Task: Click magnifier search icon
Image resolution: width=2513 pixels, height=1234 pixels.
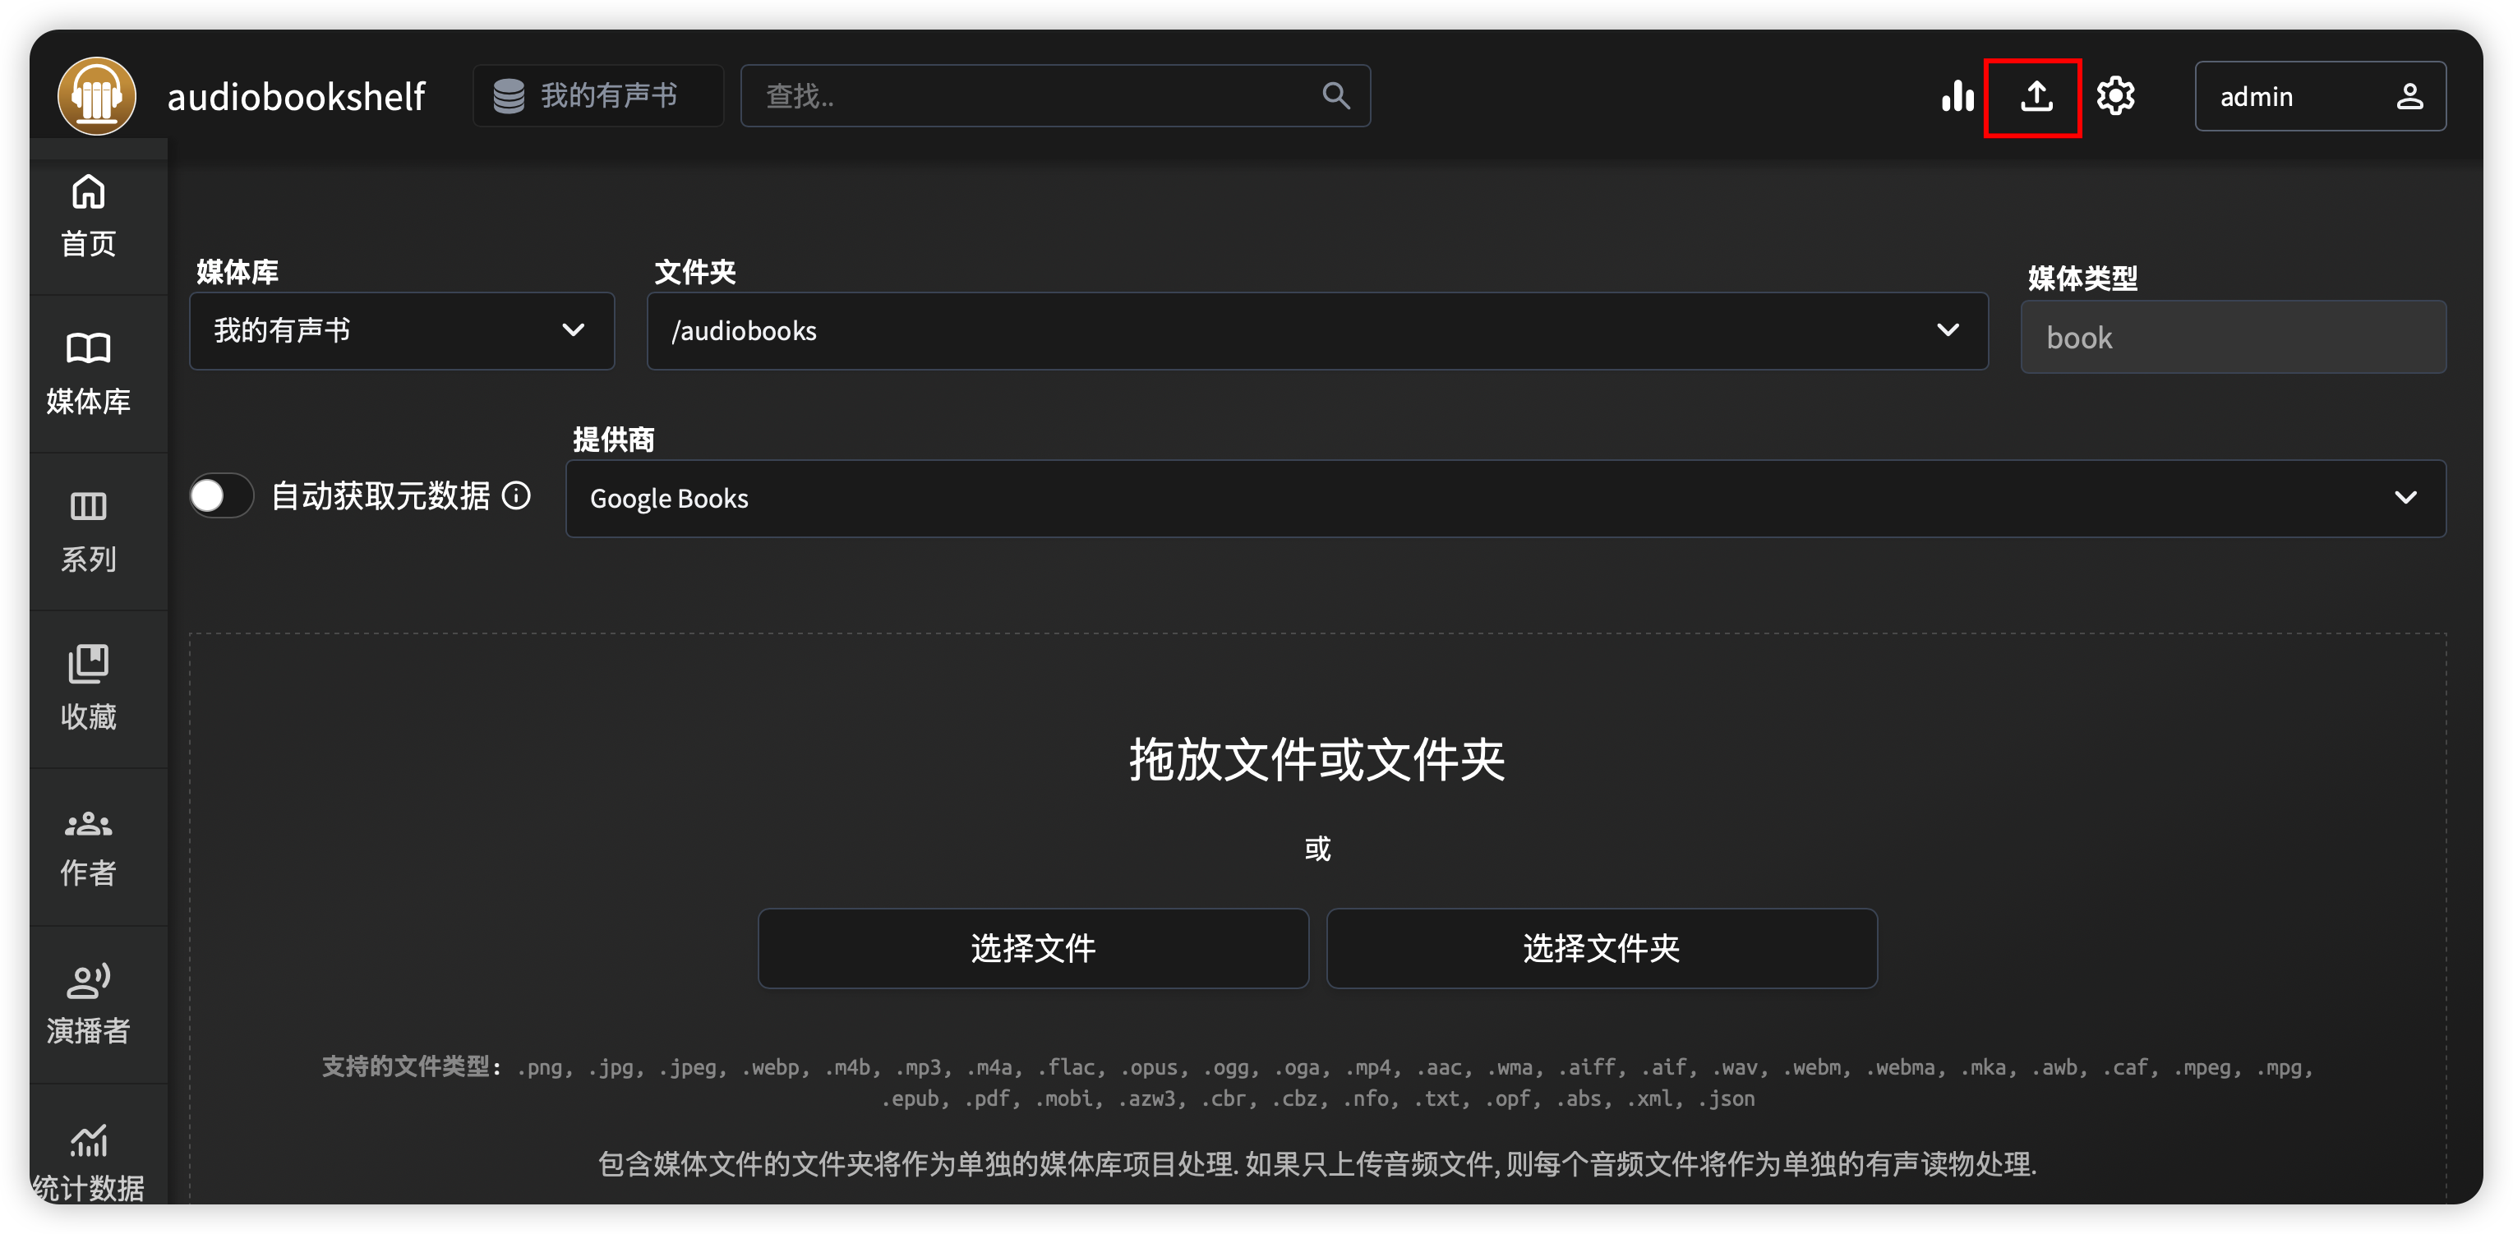Action: point(1335,95)
